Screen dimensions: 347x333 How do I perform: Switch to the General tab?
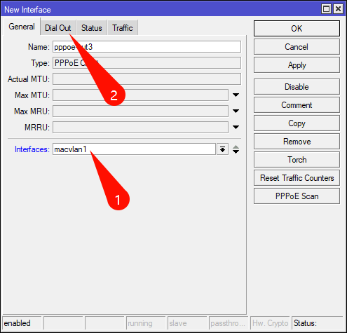(x=22, y=27)
